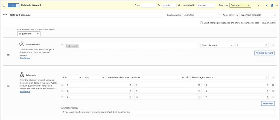Enable show discount as coupon checkbox

(201, 23)
